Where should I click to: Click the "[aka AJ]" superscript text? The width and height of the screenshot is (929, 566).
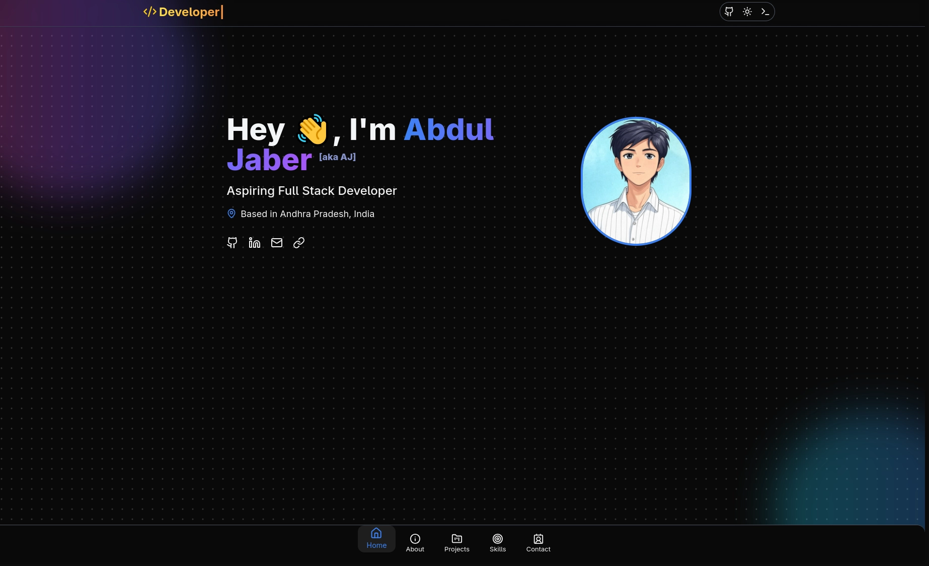[x=337, y=157]
